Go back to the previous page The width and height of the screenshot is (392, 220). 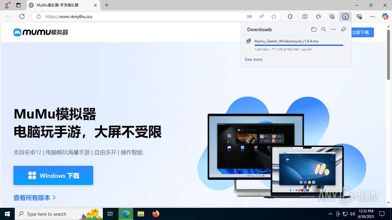coord(9,16)
